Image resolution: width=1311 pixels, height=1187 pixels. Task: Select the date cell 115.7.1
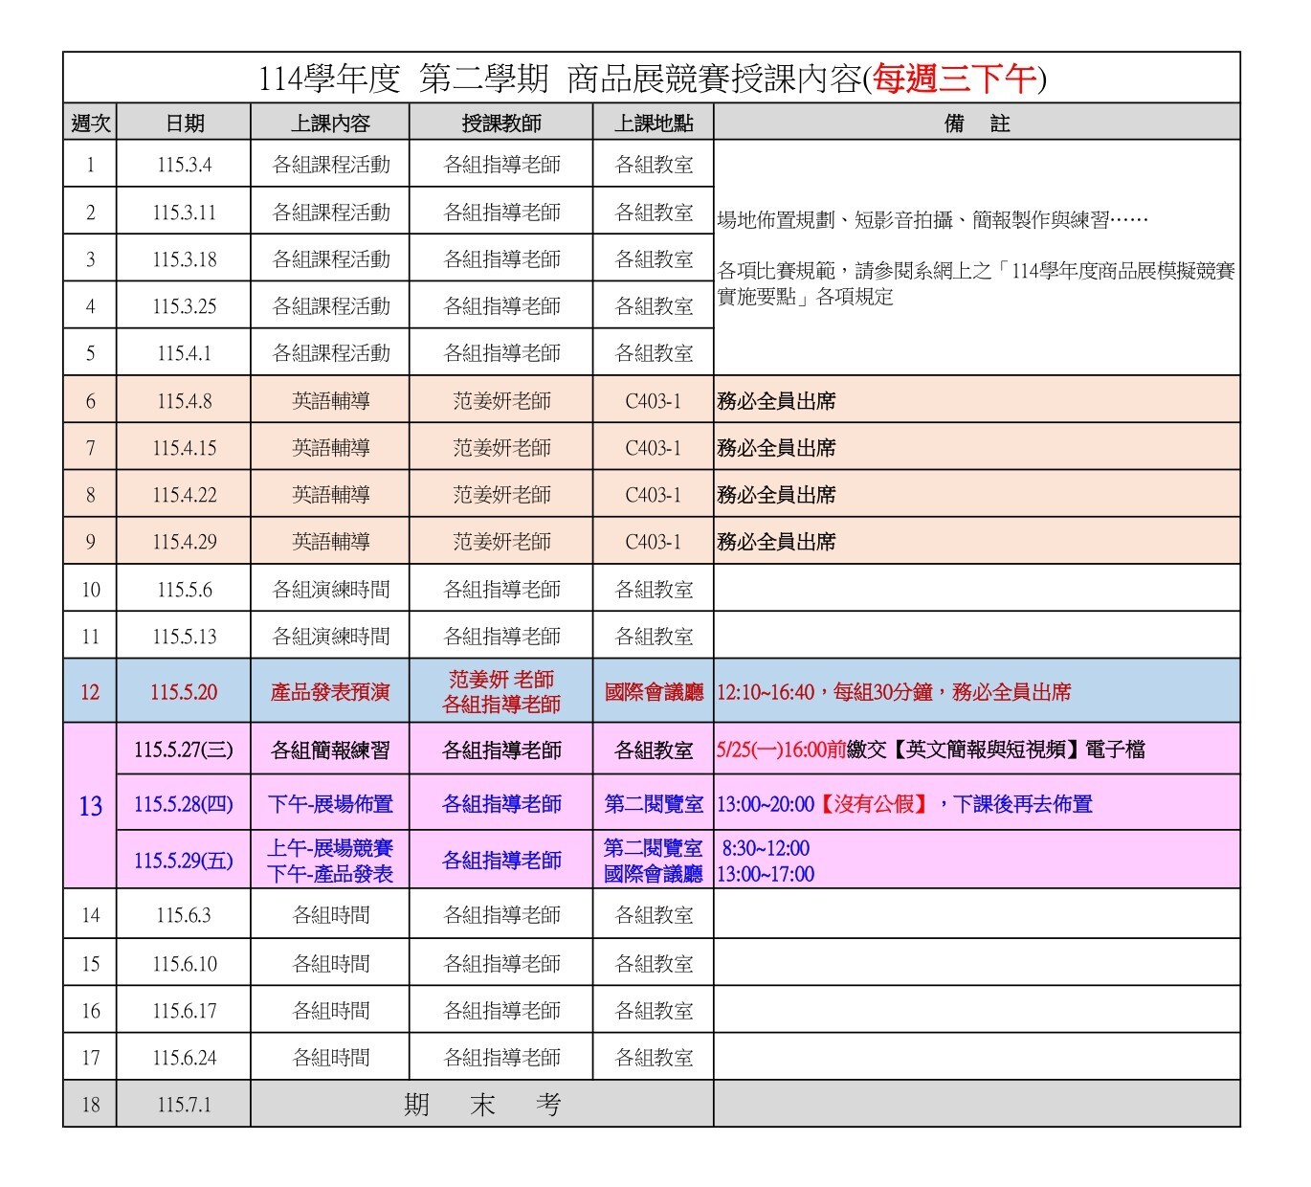click(x=184, y=1105)
